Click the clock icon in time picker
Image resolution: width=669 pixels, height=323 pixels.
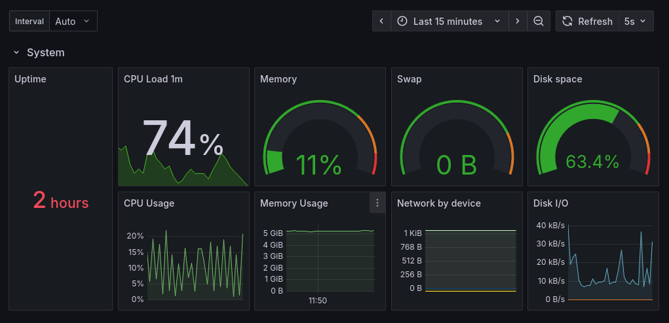pos(402,21)
